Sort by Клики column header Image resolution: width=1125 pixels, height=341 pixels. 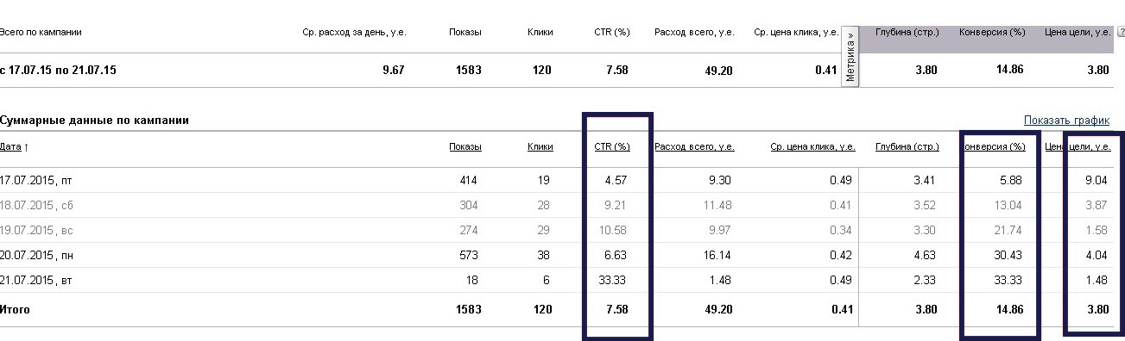[540, 147]
